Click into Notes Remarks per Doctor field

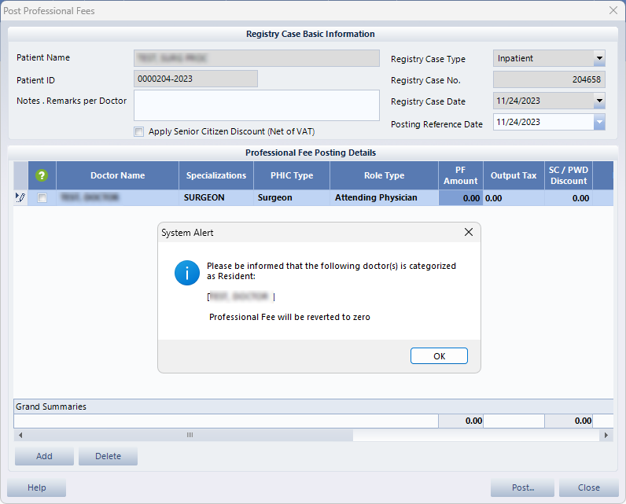(256, 105)
